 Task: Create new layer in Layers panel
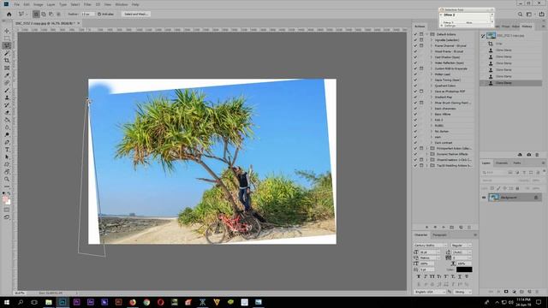coord(529,292)
